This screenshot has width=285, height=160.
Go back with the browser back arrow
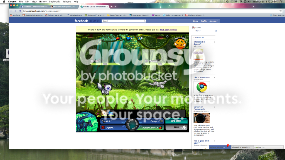coord(11,11)
